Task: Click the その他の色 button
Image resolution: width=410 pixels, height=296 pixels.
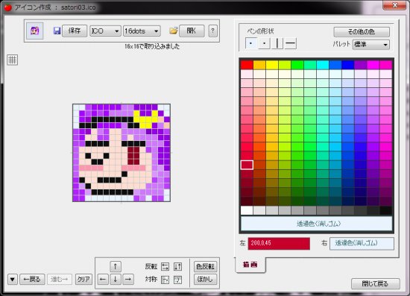Action: 362,32
